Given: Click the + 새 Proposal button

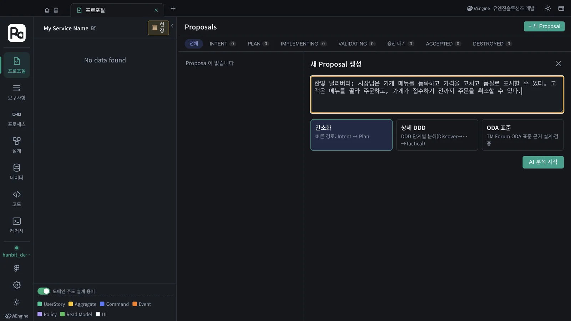Looking at the screenshot, I should 544,26.
